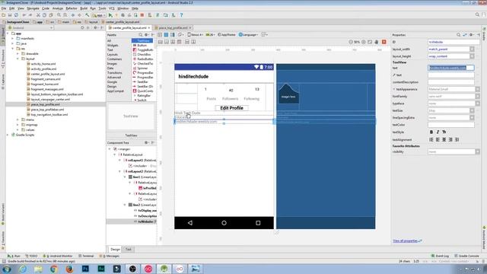Click the zoom in icon after 30%
This screenshot has width=487, height=274.
[x=364, y=42]
